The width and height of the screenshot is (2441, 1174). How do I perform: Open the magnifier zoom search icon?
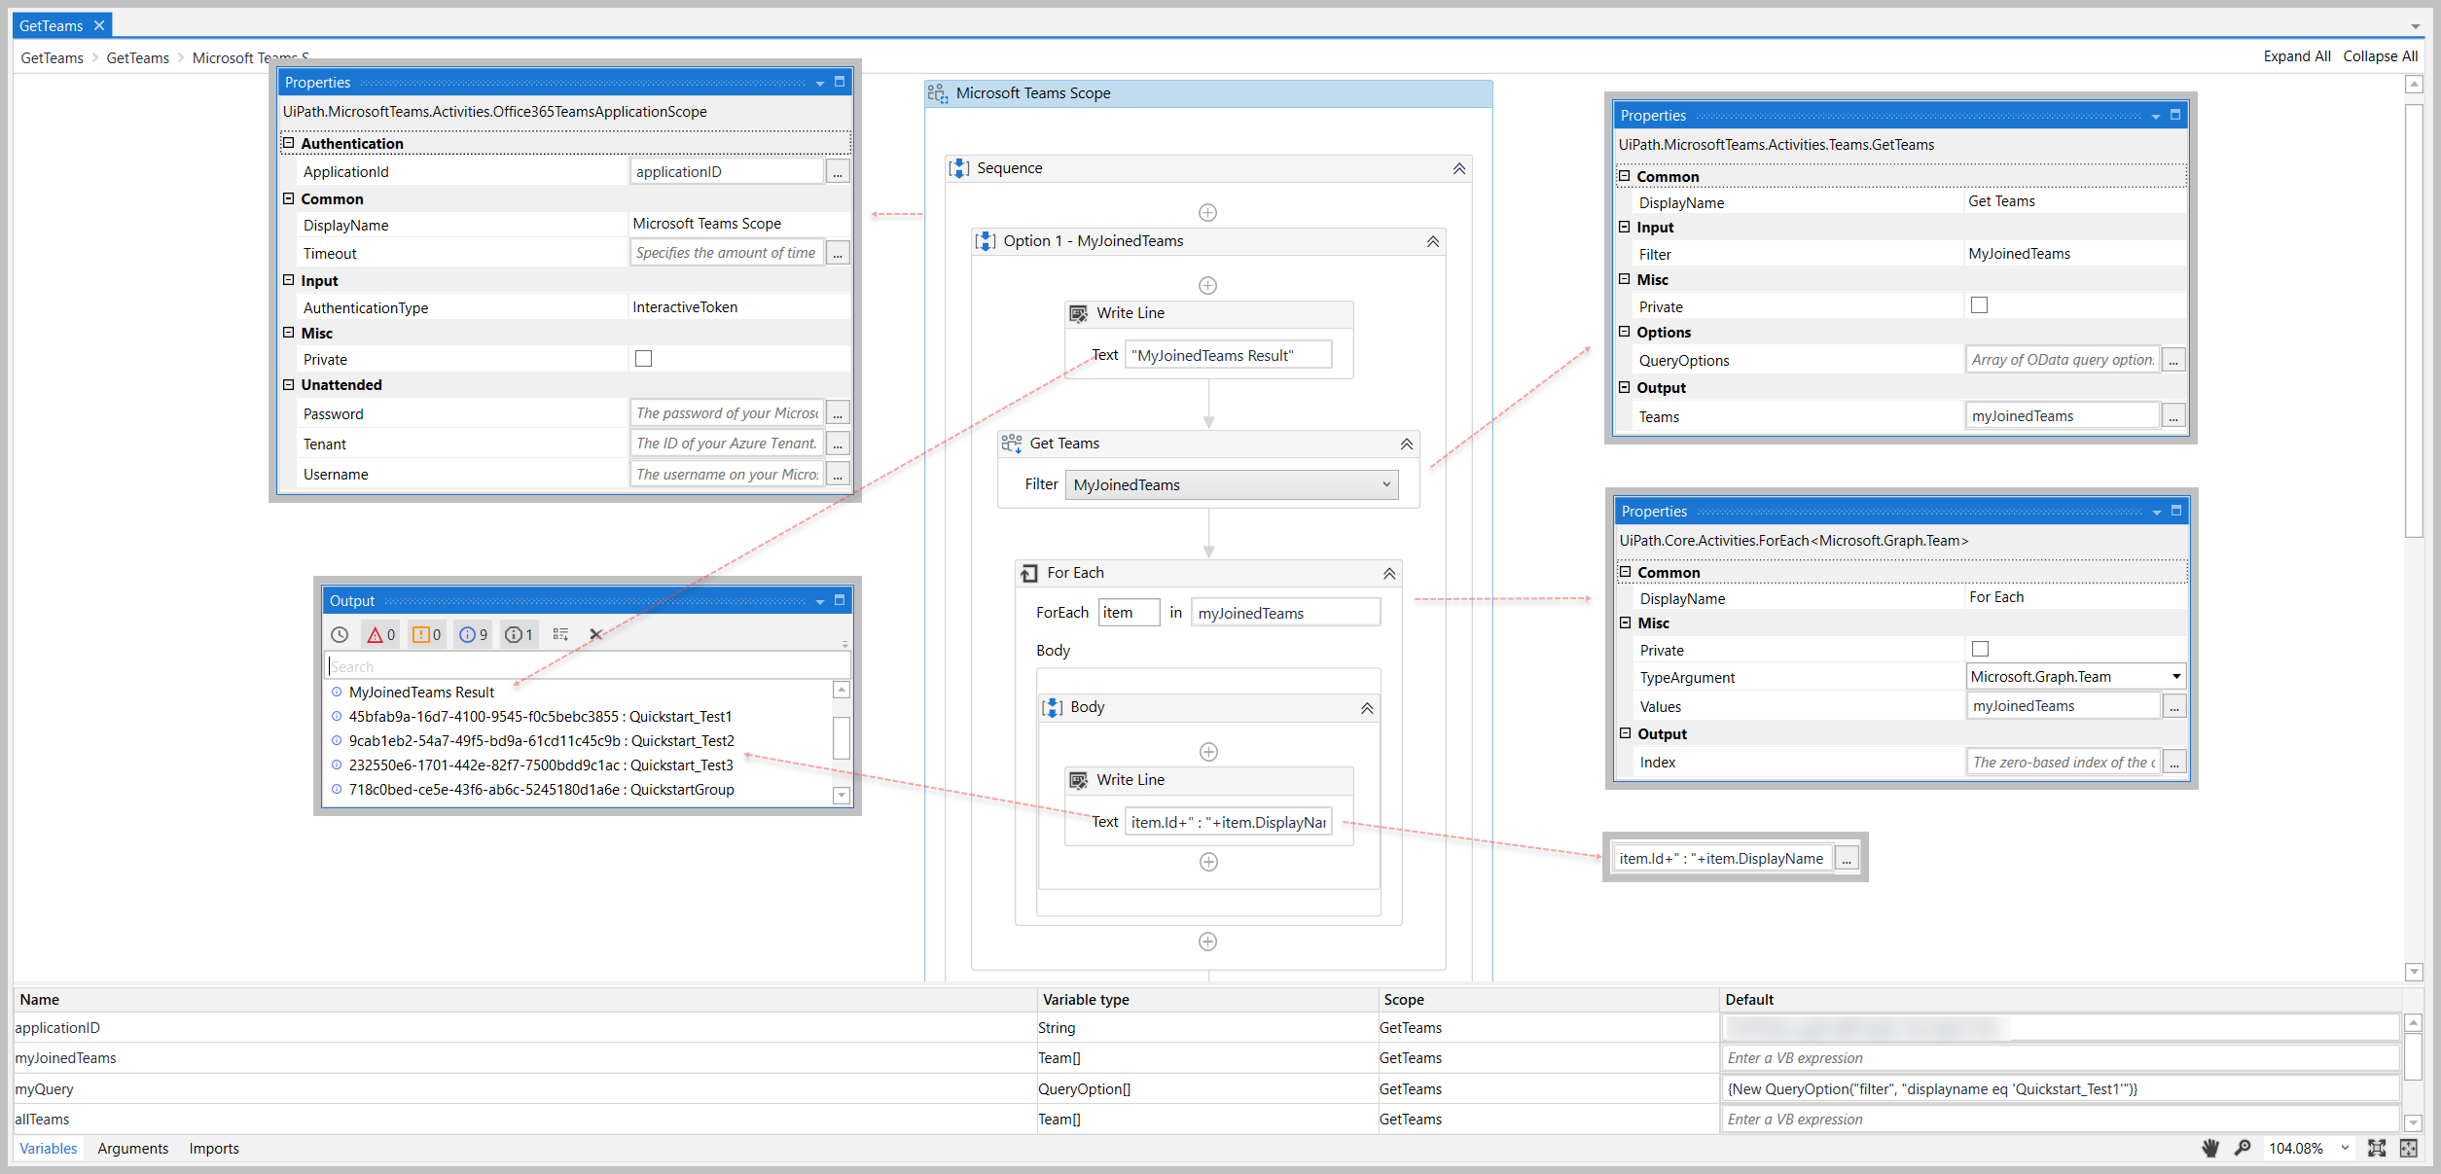click(x=2244, y=1148)
